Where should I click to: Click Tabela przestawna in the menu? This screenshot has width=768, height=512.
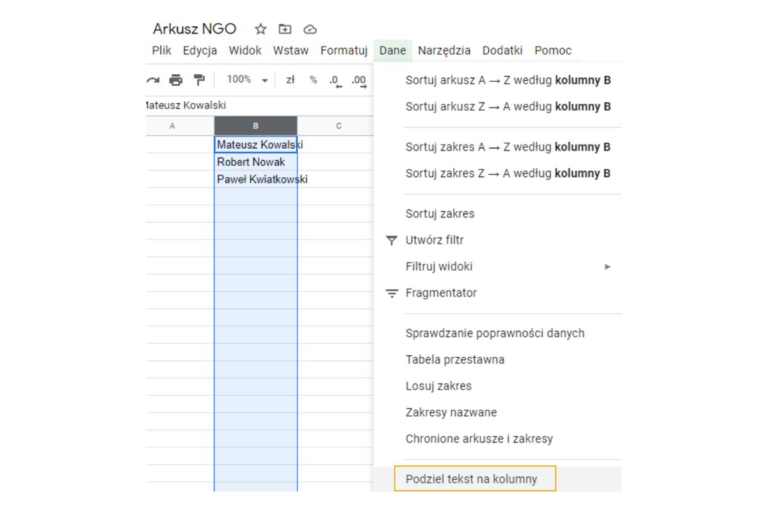pos(454,360)
